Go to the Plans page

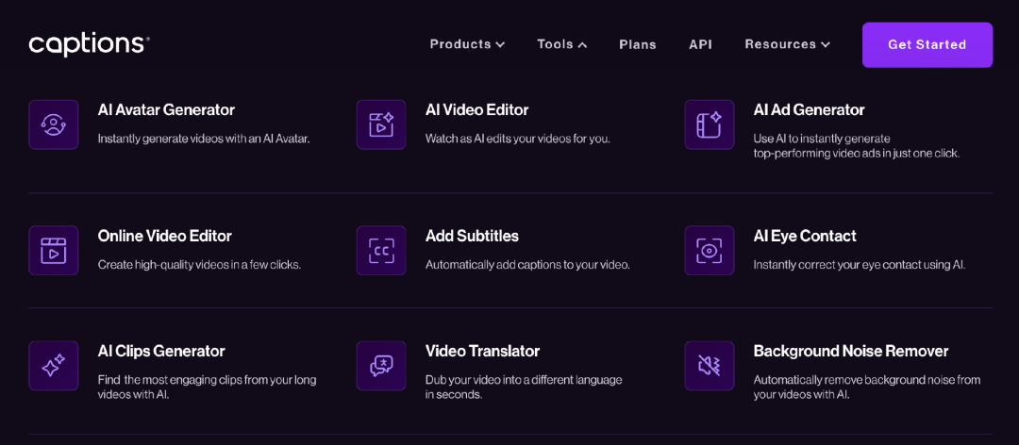(638, 44)
